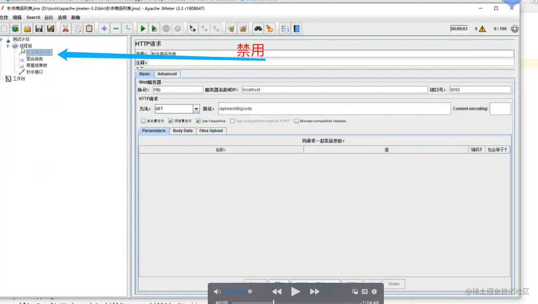
Task: Click the Save As toolbar icon
Action: click(x=50, y=28)
